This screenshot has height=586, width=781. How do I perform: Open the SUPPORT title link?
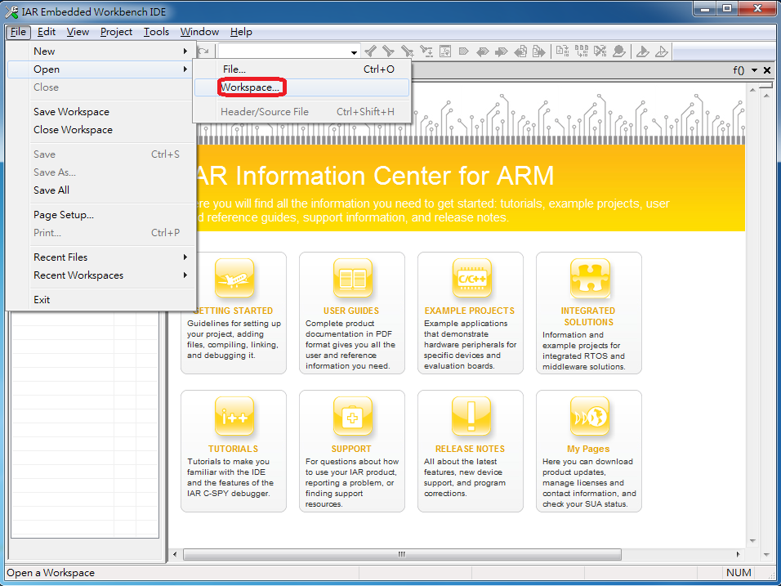[x=351, y=449]
